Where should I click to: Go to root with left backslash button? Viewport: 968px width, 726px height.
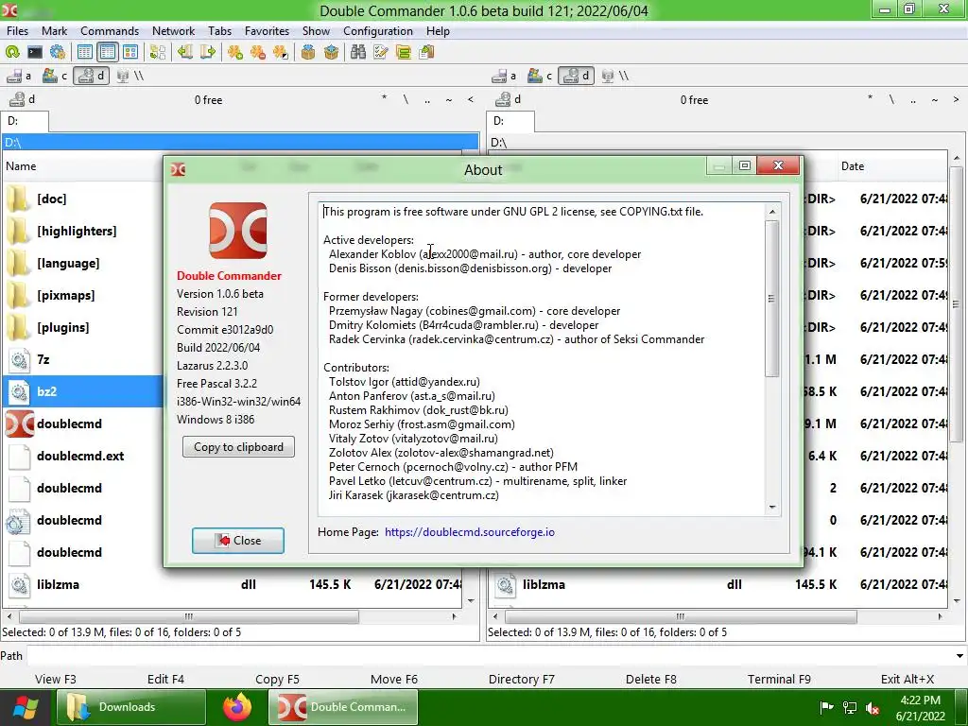point(406,99)
